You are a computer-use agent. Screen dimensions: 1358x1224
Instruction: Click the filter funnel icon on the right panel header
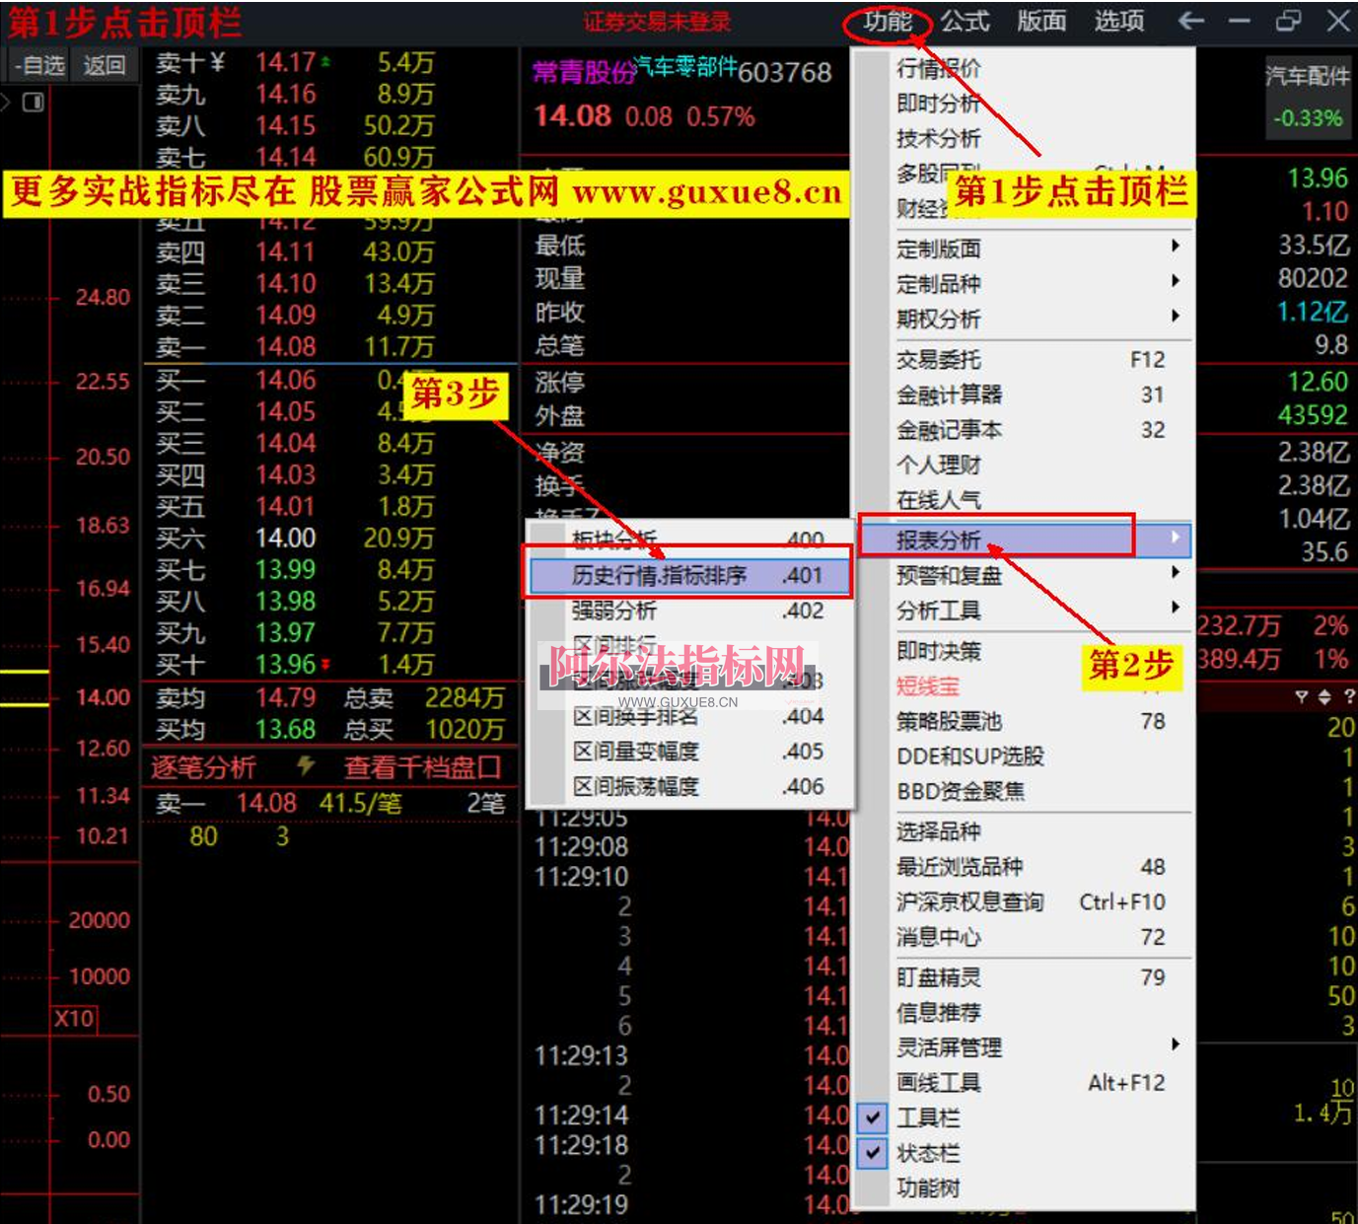click(x=1302, y=696)
